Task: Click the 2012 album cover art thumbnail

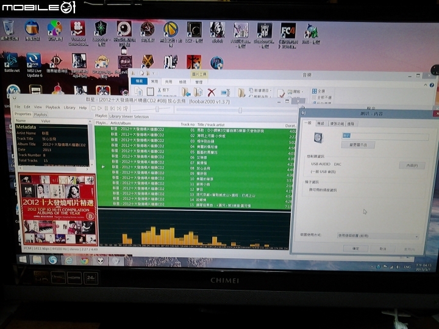Action: pos(58,209)
